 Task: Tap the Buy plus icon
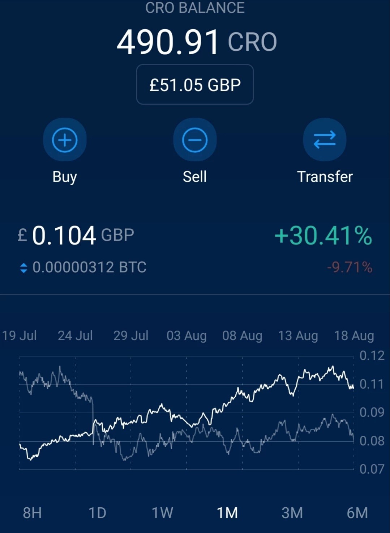coord(65,140)
